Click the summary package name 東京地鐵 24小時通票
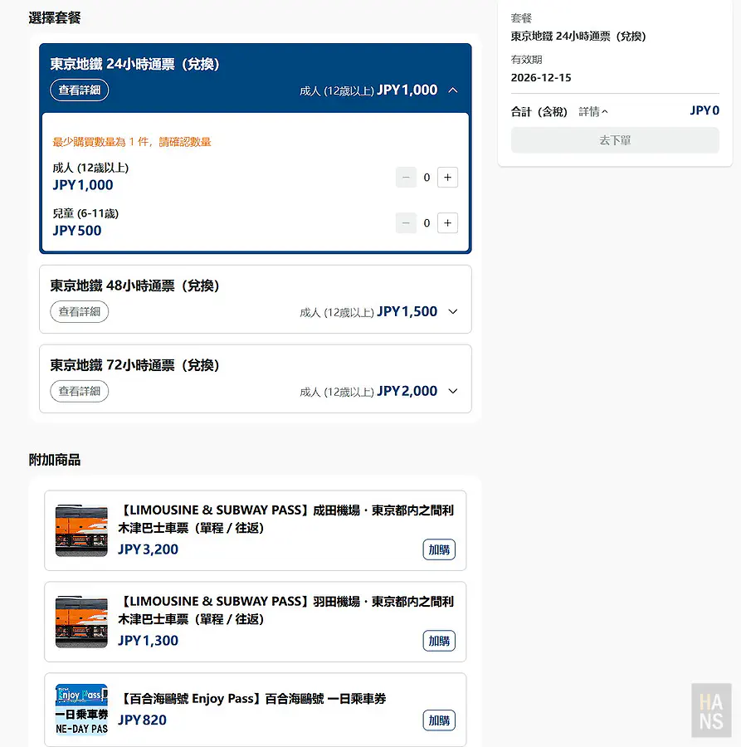Image resolution: width=741 pixels, height=747 pixels. [578, 37]
